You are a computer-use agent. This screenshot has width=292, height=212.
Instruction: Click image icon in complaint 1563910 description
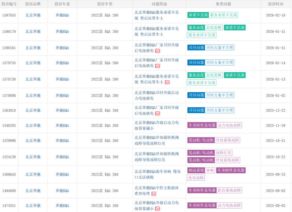[158, 114]
